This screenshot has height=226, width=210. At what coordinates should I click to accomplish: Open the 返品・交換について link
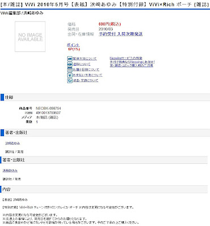(85, 80)
